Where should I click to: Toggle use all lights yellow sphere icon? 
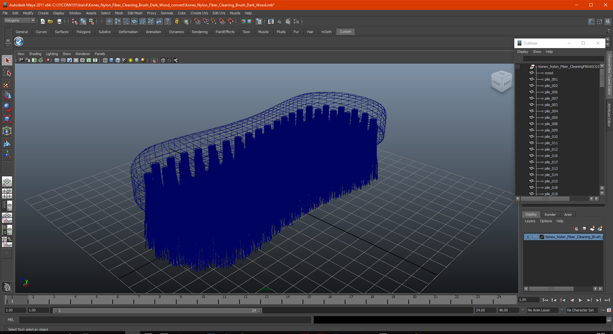[131, 60]
